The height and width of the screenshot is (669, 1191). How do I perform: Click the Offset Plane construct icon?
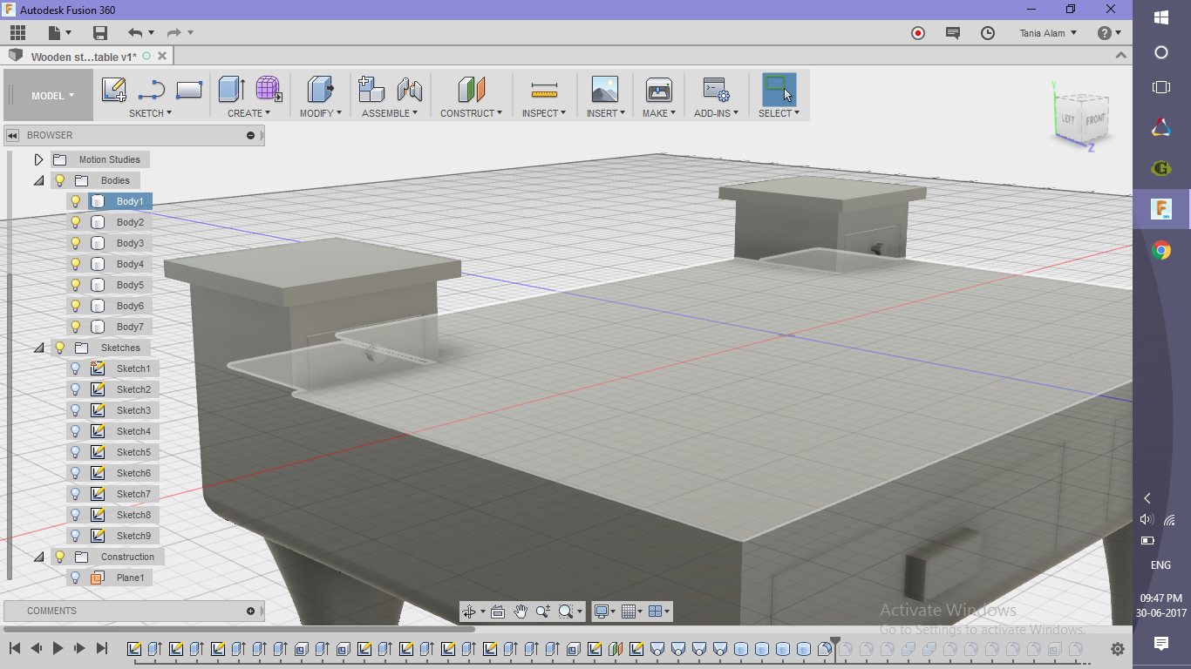[472, 89]
